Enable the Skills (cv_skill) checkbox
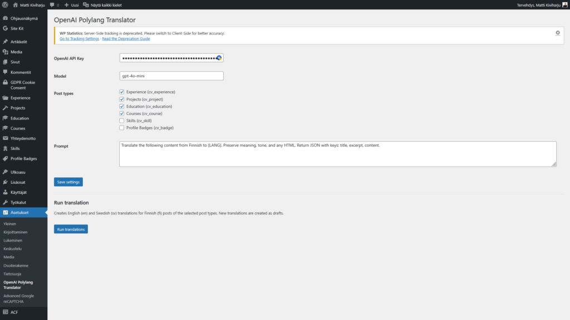The width and height of the screenshot is (570, 320). 122,121
